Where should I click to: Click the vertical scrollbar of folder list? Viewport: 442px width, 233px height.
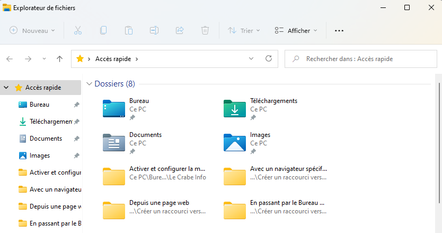[439, 143]
